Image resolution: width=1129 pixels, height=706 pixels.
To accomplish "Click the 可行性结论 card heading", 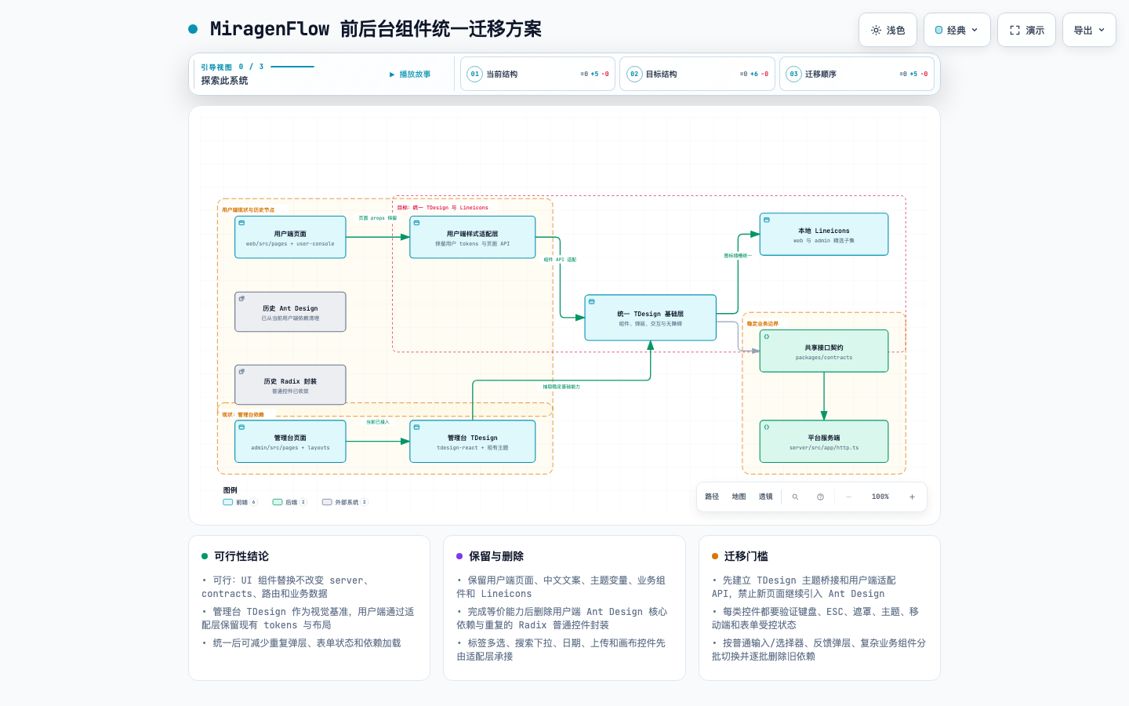I will (241, 556).
